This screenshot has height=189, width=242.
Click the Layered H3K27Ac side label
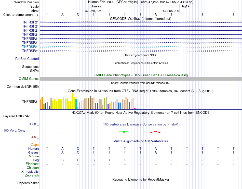(x=17, y=116)
